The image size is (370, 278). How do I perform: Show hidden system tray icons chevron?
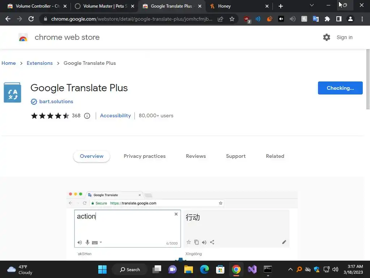(291, 269)
